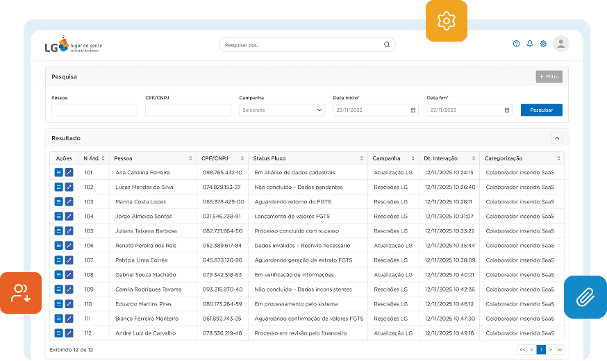Open settings gear in the header

(x=543, y=44)
